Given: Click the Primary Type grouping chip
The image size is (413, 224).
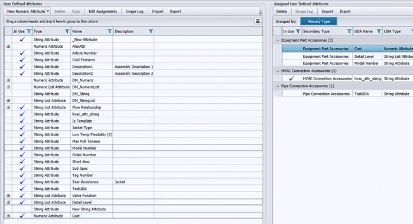Looking at the screenshot, I should [x=318, y=22].
